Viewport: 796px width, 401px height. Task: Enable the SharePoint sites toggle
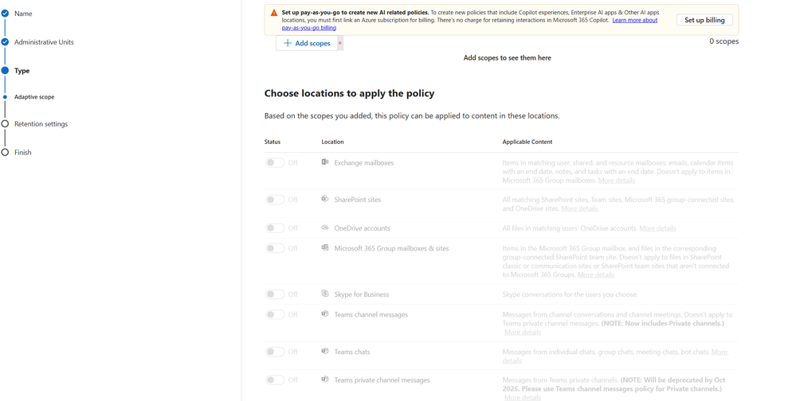(275, 200)
